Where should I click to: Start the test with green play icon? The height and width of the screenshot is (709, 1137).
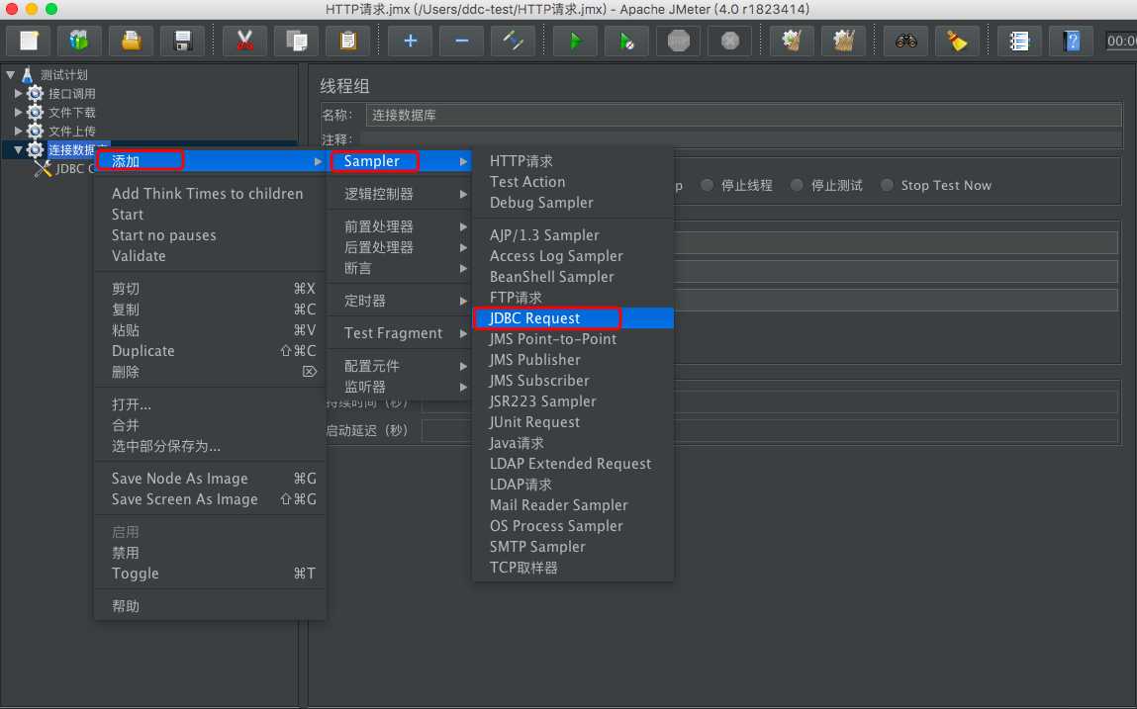[575, 41]
